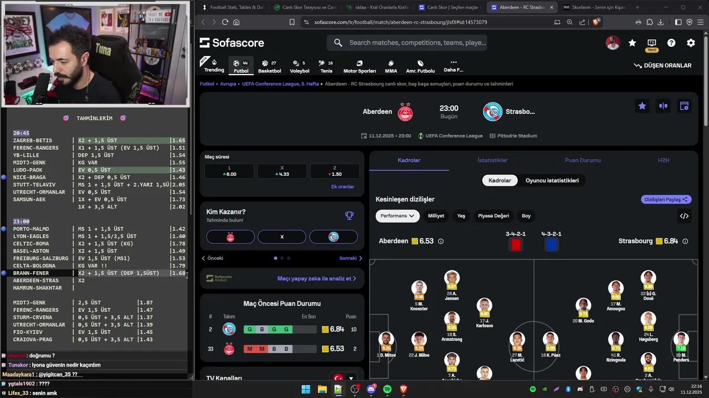Select Aberdeen red kit swatch

click(x=516, y=244)
